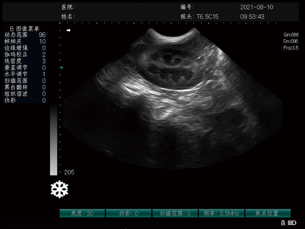This screenshot has height=229, width=305.
Task: Choose 线密度 menu row
Action: click(25, 61)
